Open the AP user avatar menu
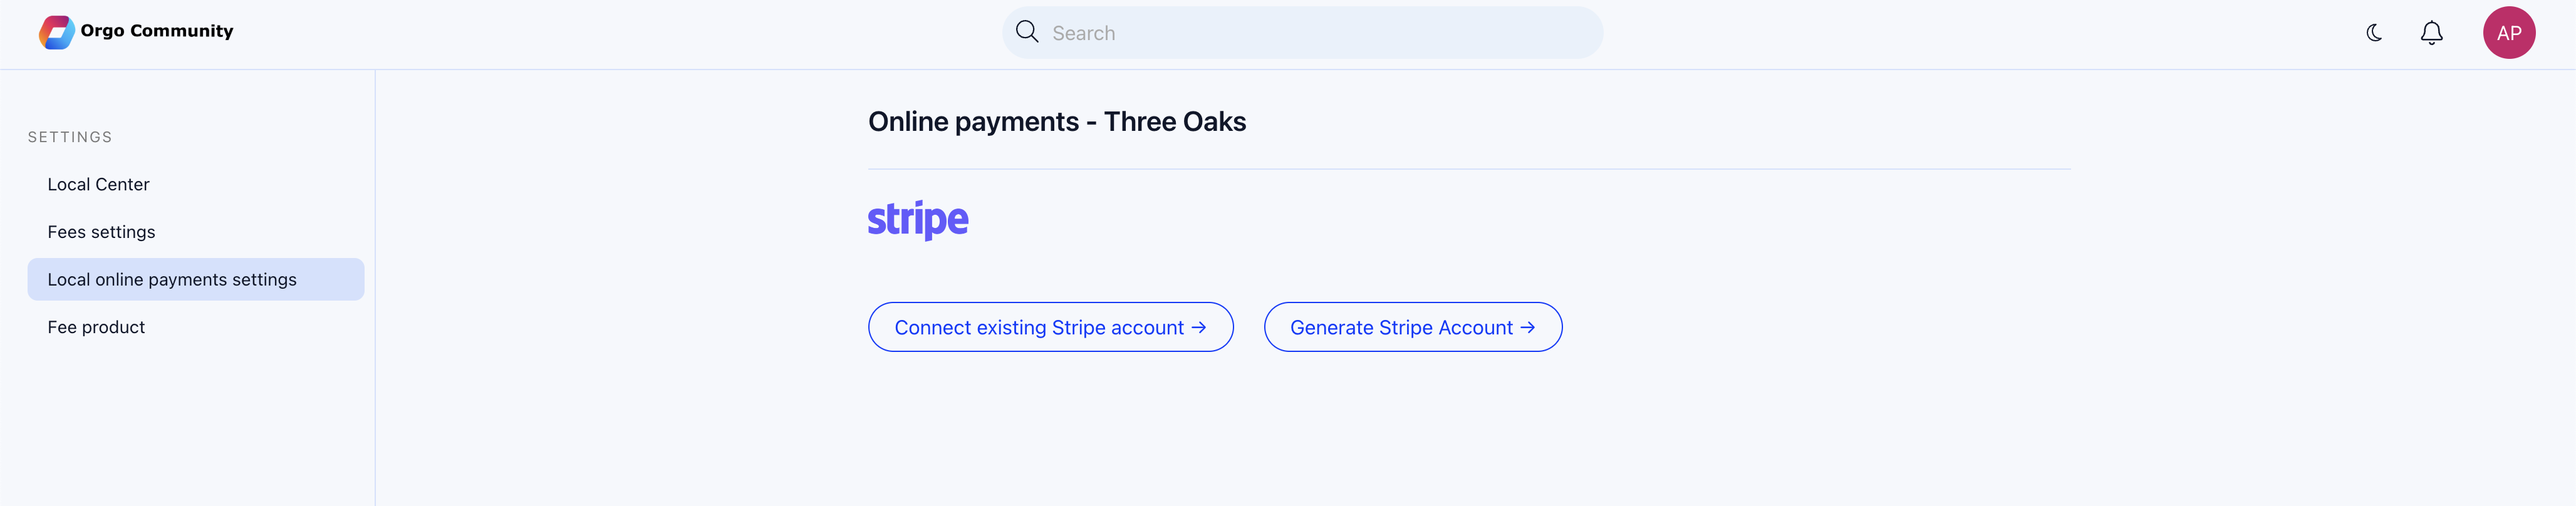Image resolution: width=2576 pixels, height=506 pixels. [2509, 33]
